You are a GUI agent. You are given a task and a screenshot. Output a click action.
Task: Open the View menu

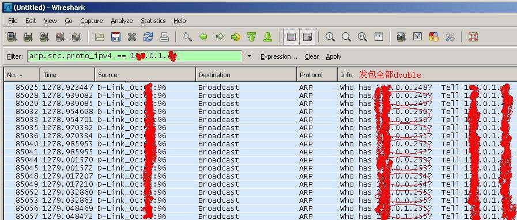pos(51,21)
